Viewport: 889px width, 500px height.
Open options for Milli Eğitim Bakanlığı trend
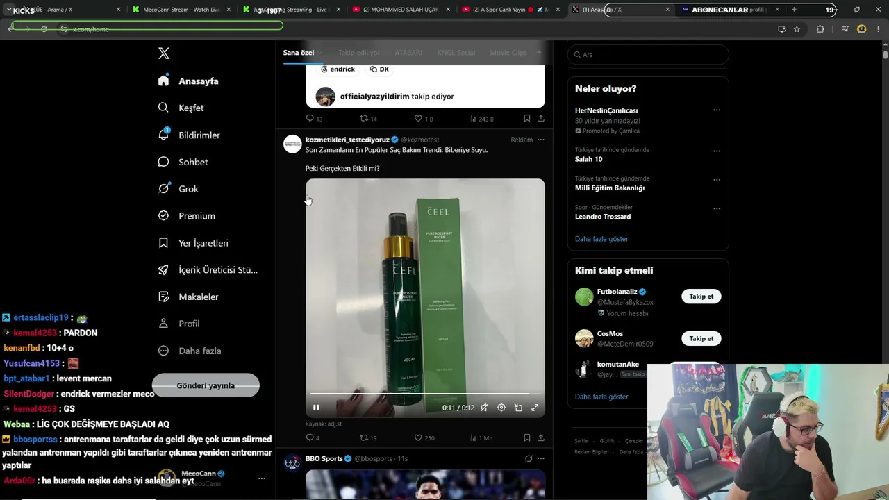(x=717, y=180)
